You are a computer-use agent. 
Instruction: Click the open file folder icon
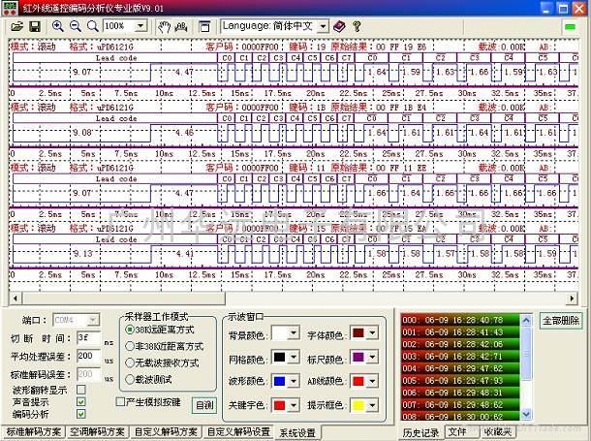17,25
